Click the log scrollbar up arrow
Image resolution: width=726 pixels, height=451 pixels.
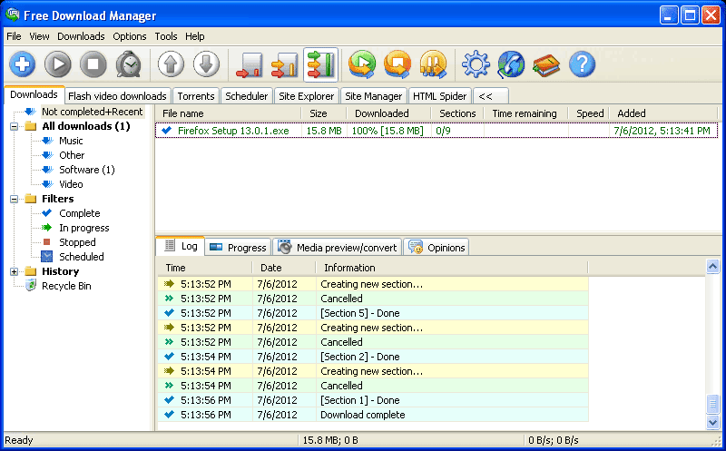[712, 267]
